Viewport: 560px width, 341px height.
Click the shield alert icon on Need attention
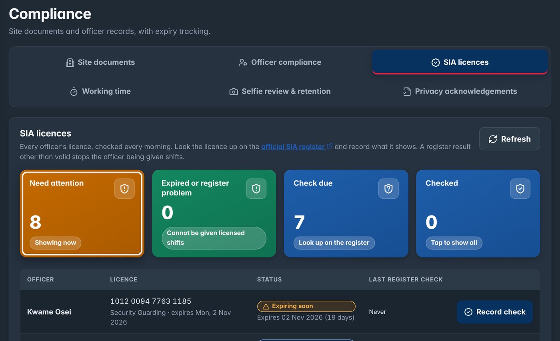click(124, 189)
